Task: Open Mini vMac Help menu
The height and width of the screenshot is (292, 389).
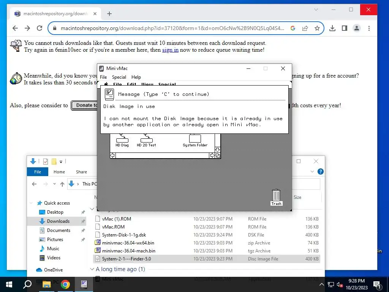Action: [136, 77]
